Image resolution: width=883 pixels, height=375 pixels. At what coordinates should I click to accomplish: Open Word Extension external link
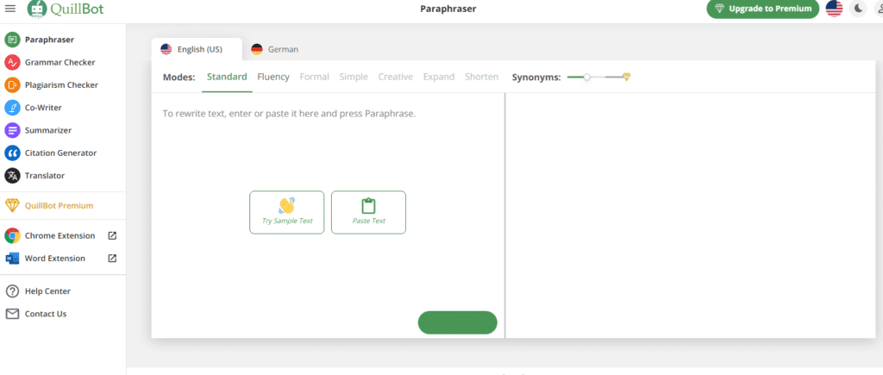click(112, 258)
